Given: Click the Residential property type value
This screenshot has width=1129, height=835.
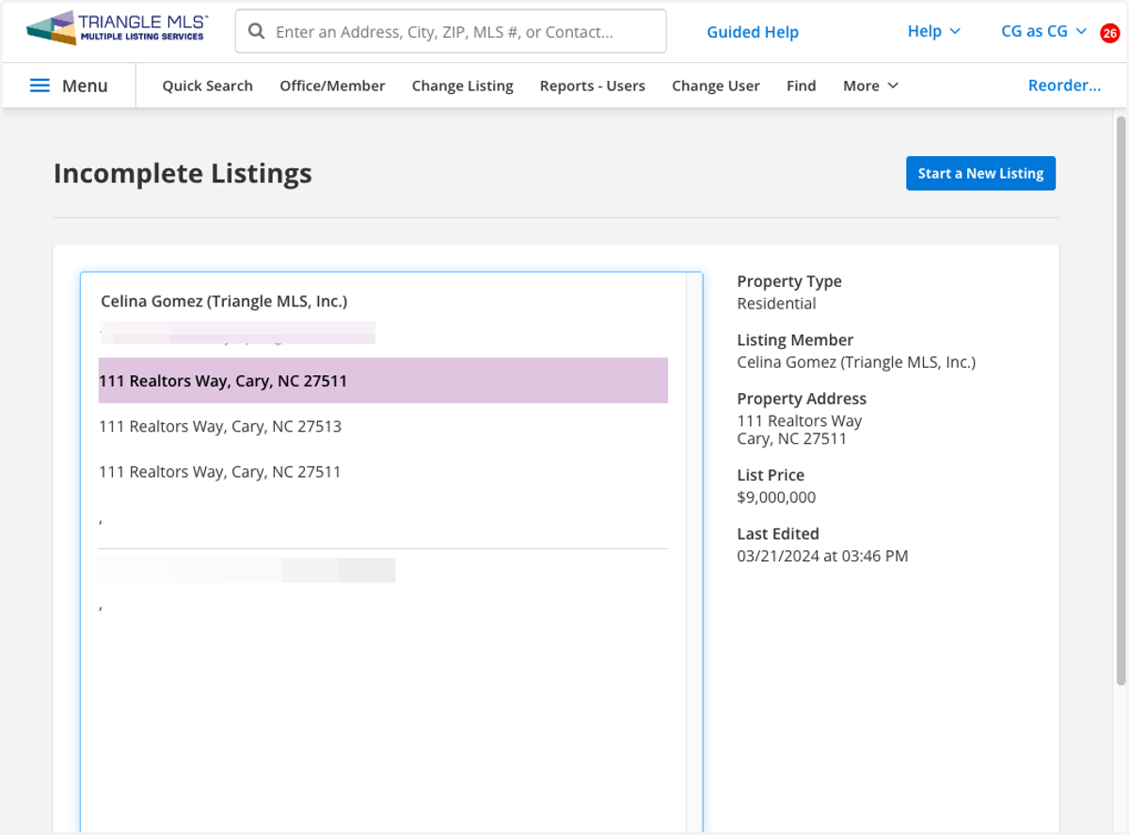Looking at the screenshot, I should click(x=776, y=304).
